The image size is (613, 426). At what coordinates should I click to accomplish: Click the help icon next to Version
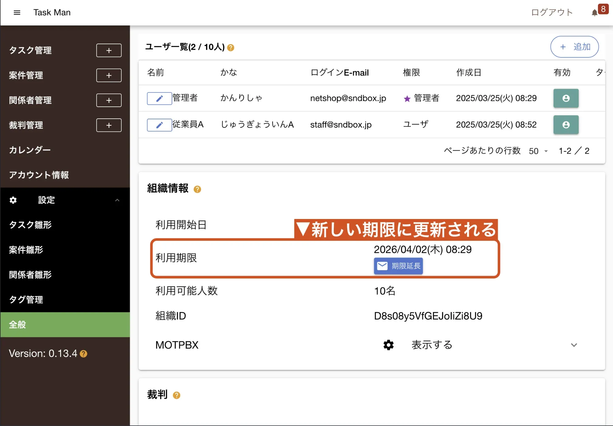83,354
